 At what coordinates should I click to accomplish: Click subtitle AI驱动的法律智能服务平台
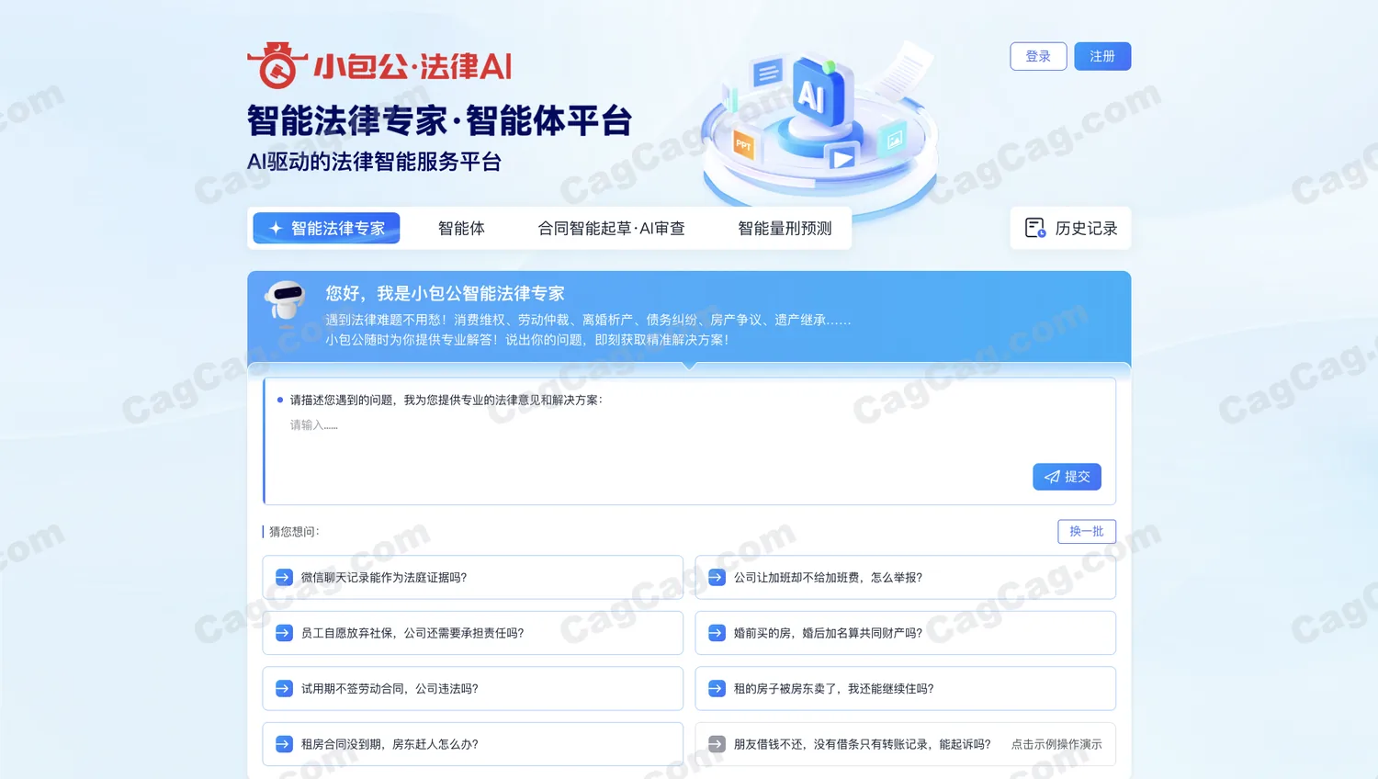point(374,162)
